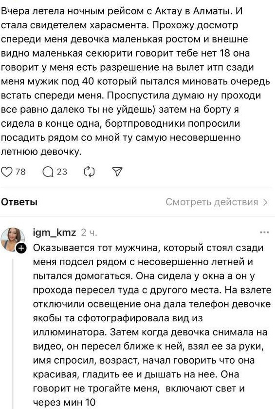This screenshot has width=275, height=409.
Task: Open profile via igm_kmz username
Action: click(55, 232)
